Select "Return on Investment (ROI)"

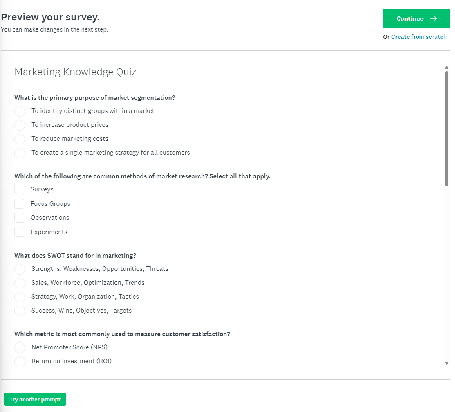[20, 361]
